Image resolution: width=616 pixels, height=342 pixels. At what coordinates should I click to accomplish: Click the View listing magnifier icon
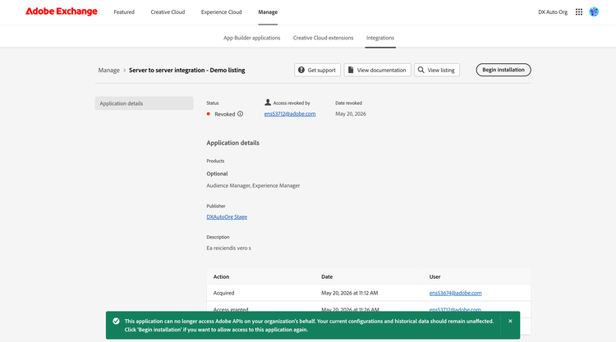421,70
